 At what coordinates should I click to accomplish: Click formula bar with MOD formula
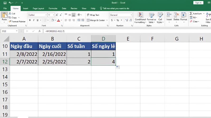(127, 31)
